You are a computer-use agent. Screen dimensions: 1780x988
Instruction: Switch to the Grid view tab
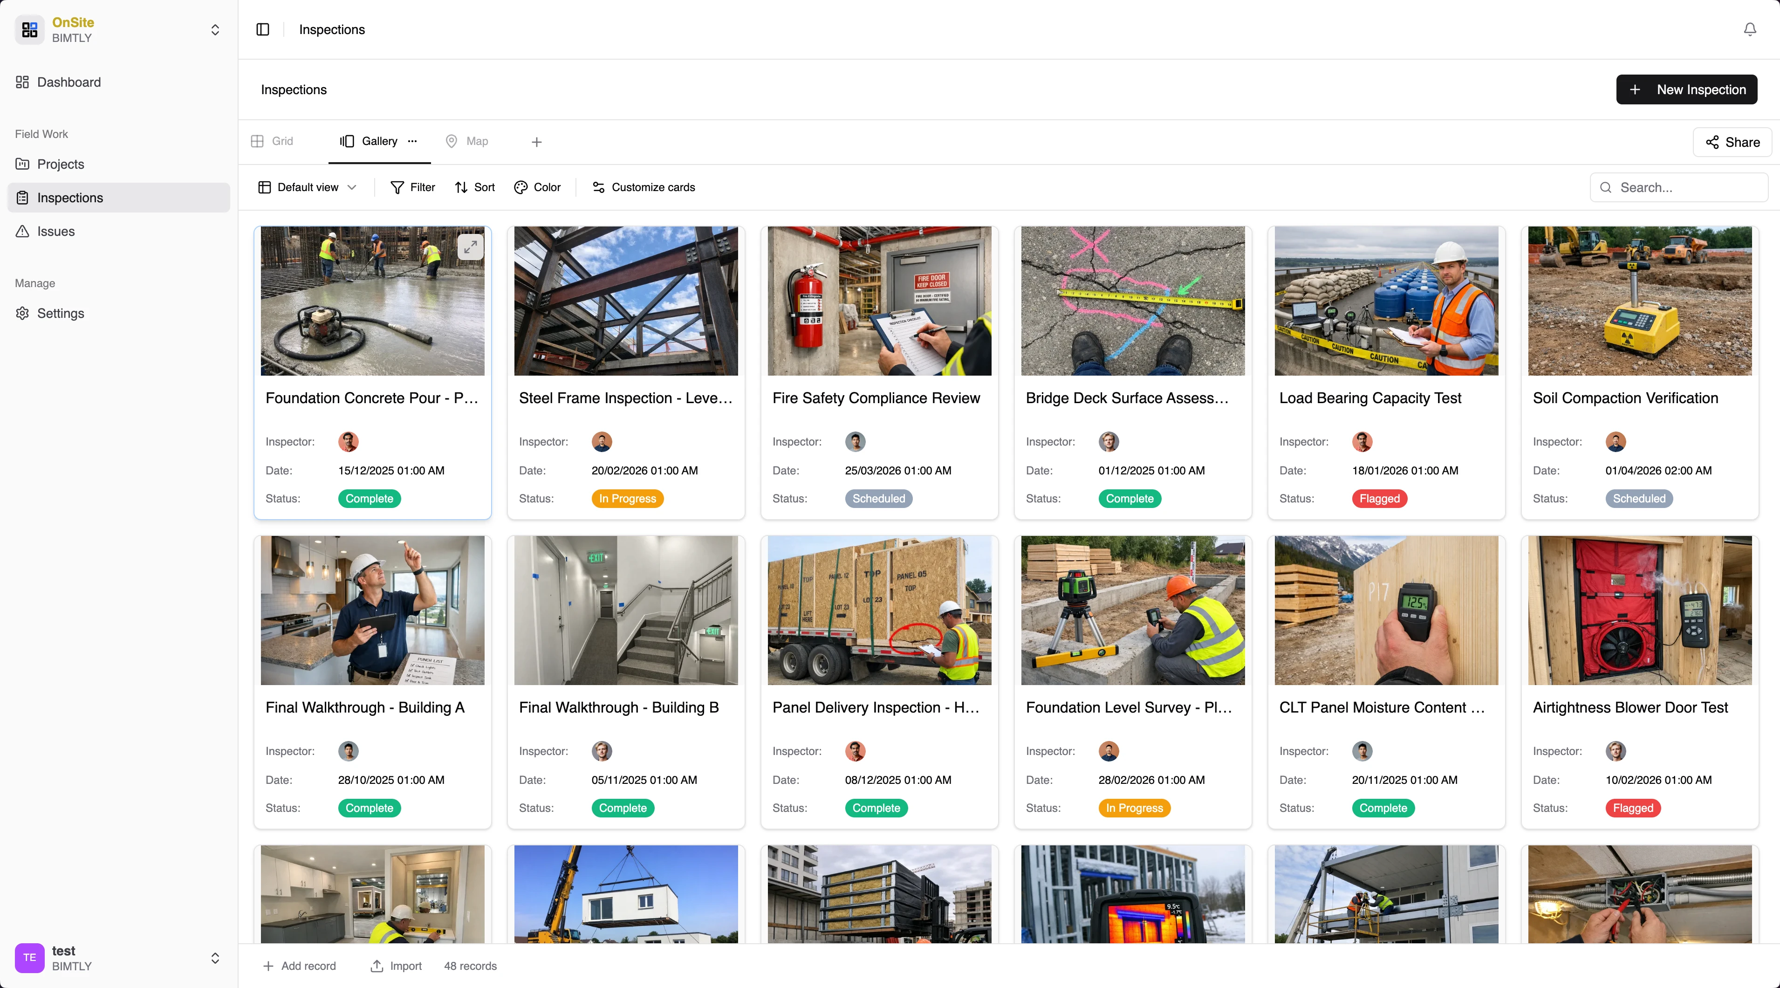[x=272, y=142]
